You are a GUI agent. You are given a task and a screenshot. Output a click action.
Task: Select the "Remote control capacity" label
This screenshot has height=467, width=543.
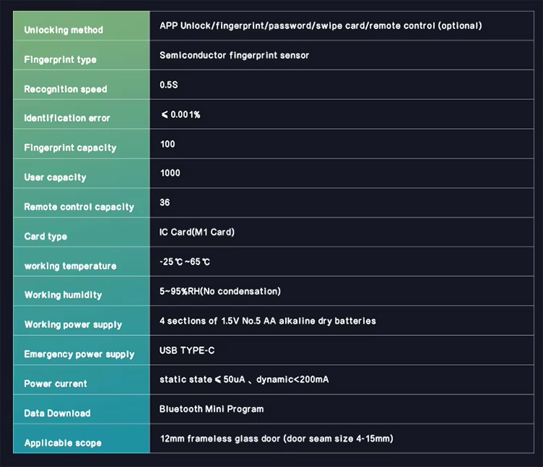tap(79, 207)
